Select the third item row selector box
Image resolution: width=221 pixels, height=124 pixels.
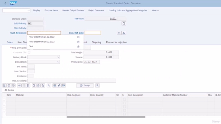4,107
